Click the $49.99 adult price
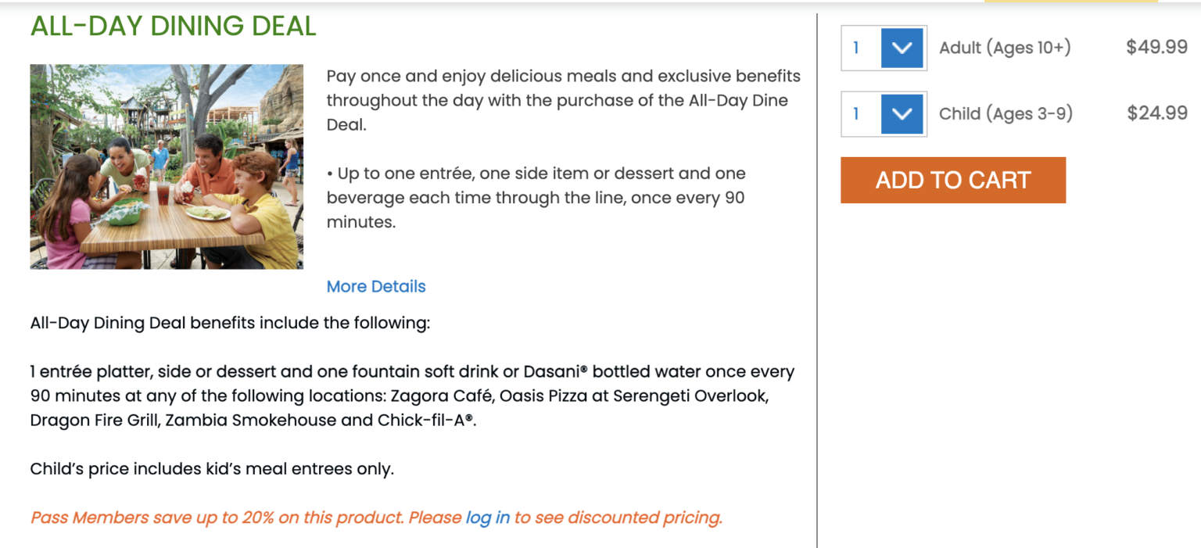This screenshot has width=1201, height=548. click(1156, 47)
